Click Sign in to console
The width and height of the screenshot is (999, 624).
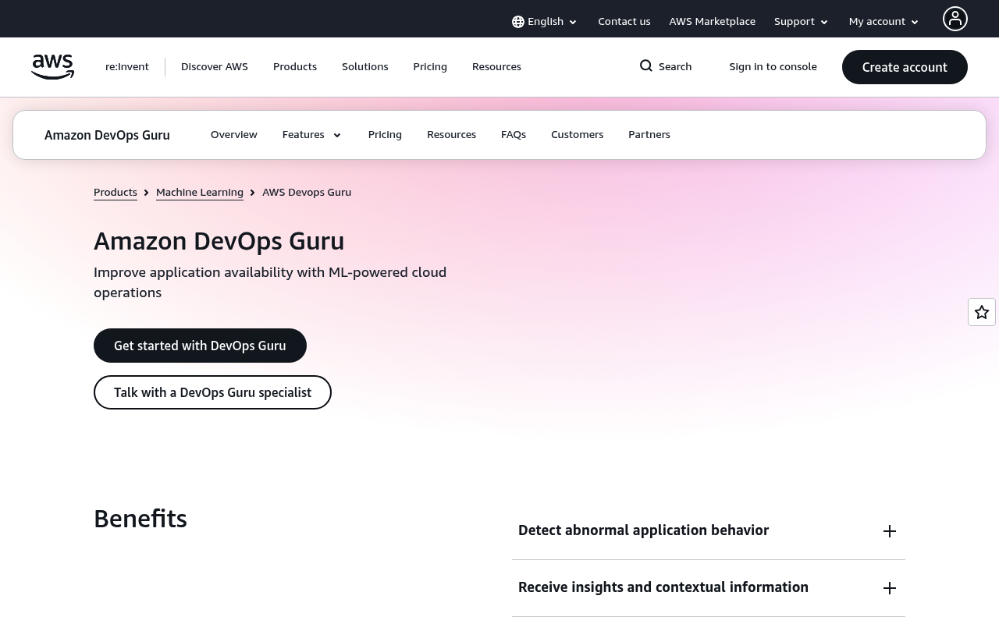click(x=773, y=66)
